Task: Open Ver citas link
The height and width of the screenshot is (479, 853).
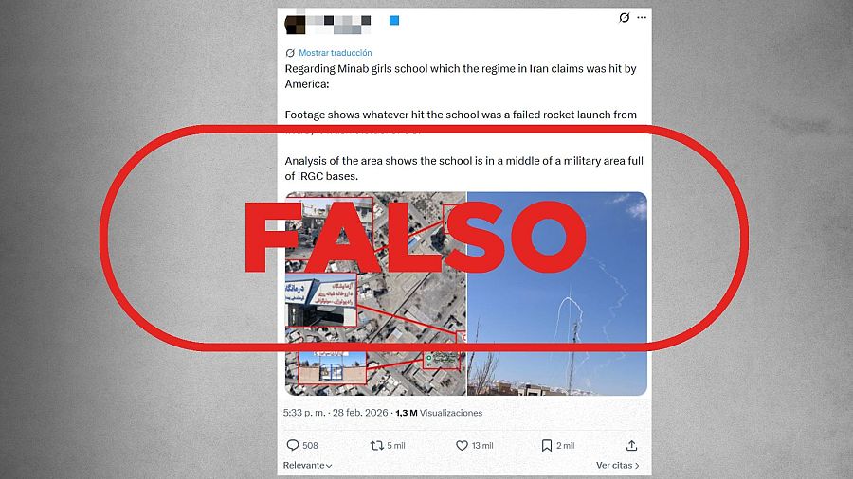Action: point(617,465)
